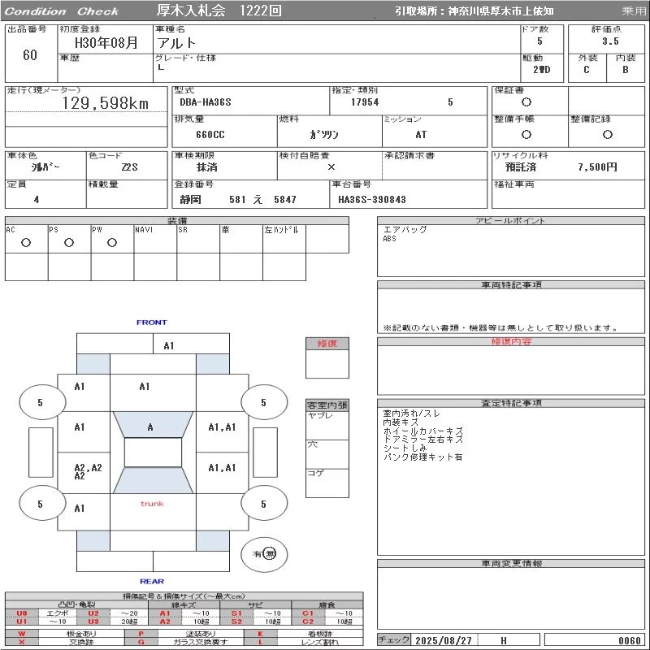Image resolution: width=650 pixels, height=650 pixels.
Task: Click the displacement '660CC'
Action: [210, 135]
